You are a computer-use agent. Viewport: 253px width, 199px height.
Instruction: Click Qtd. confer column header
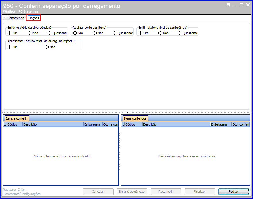240,124
